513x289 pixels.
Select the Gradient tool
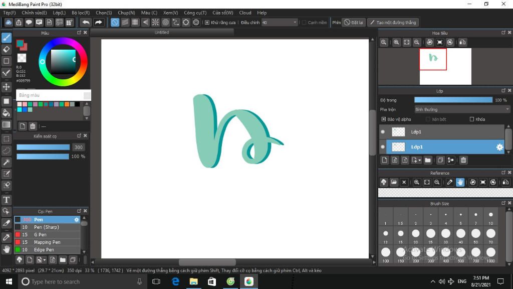(6, 124)
